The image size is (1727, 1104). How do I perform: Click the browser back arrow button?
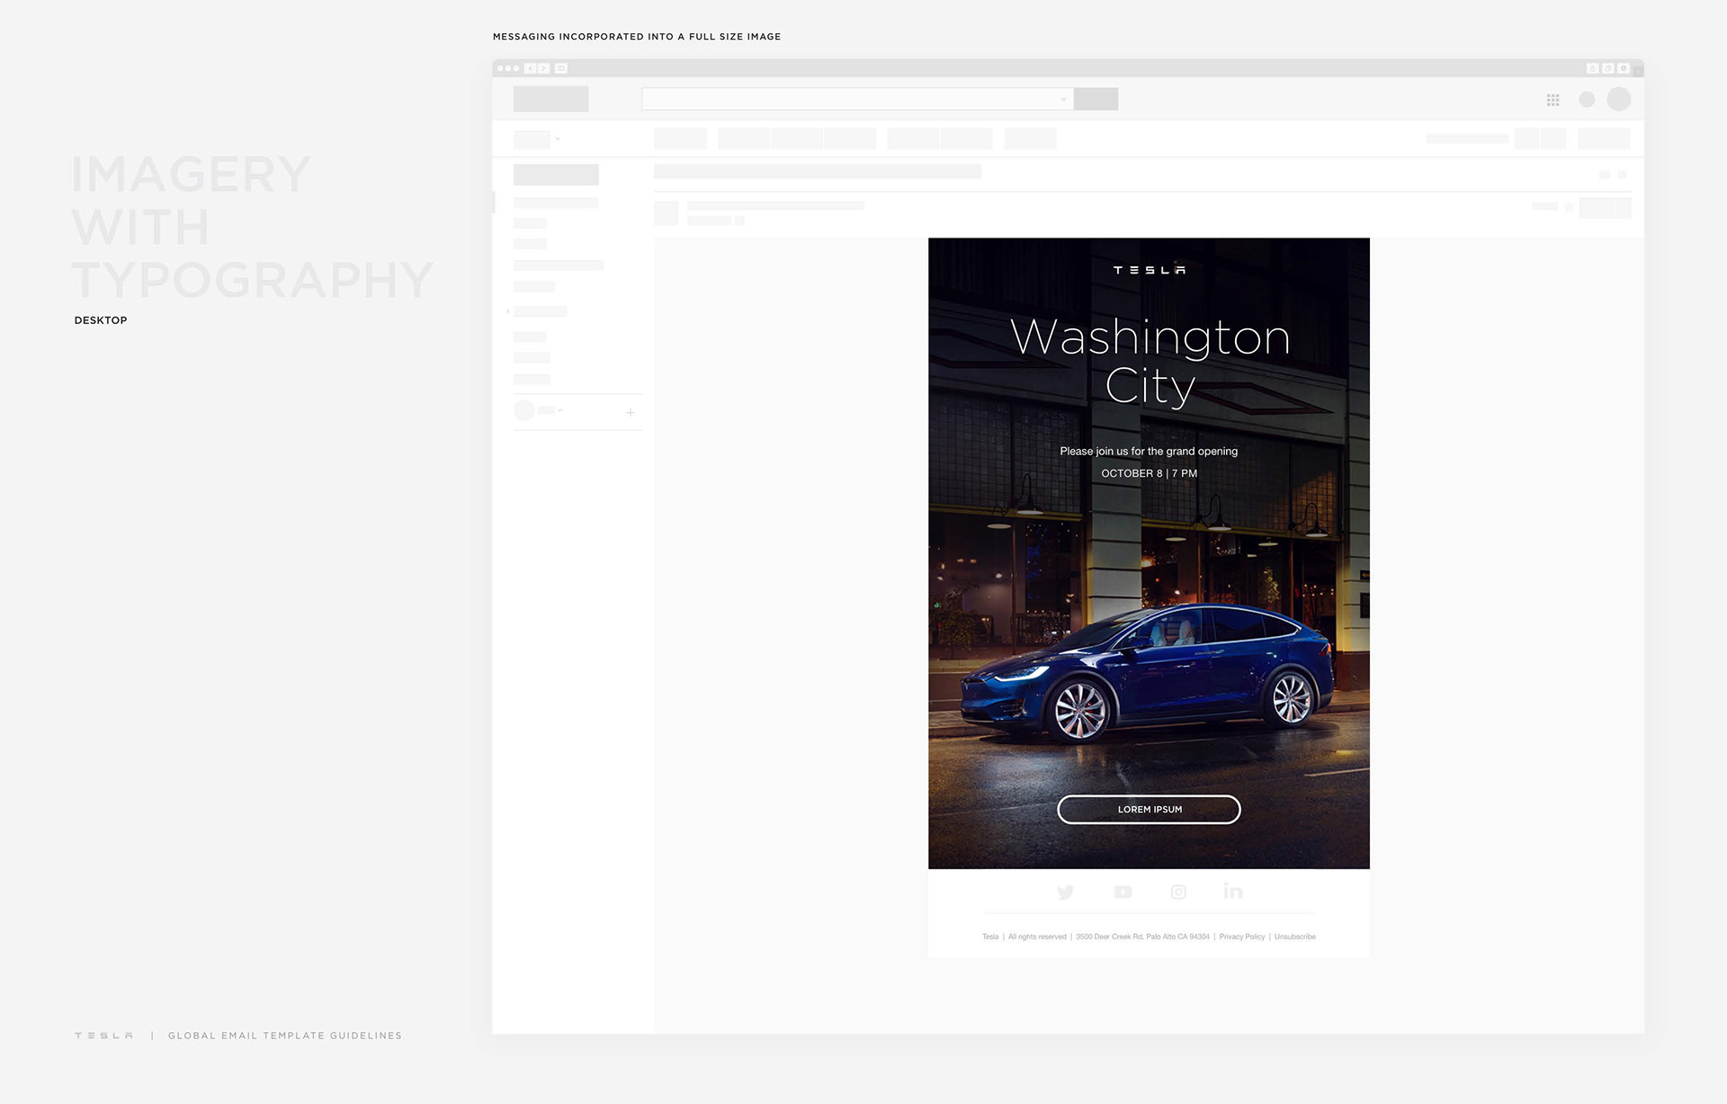point(530,68)
